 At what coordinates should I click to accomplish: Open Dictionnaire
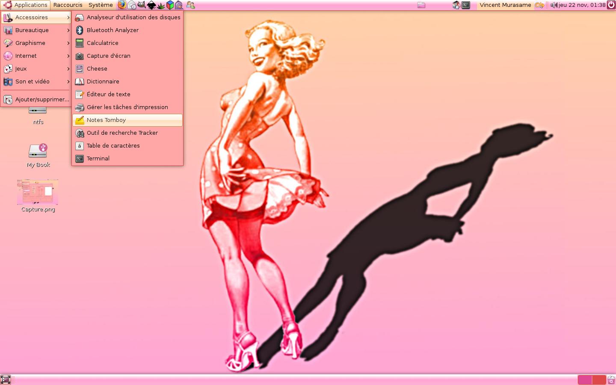coord(127,82)
